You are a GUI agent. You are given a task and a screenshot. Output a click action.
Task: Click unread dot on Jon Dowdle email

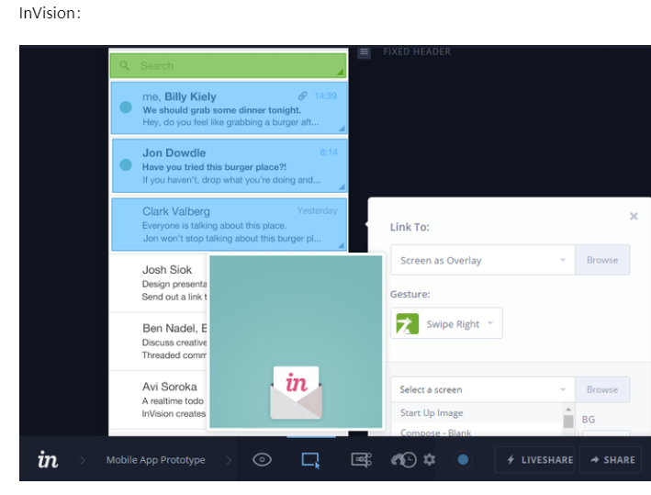(x=126, y=165)
